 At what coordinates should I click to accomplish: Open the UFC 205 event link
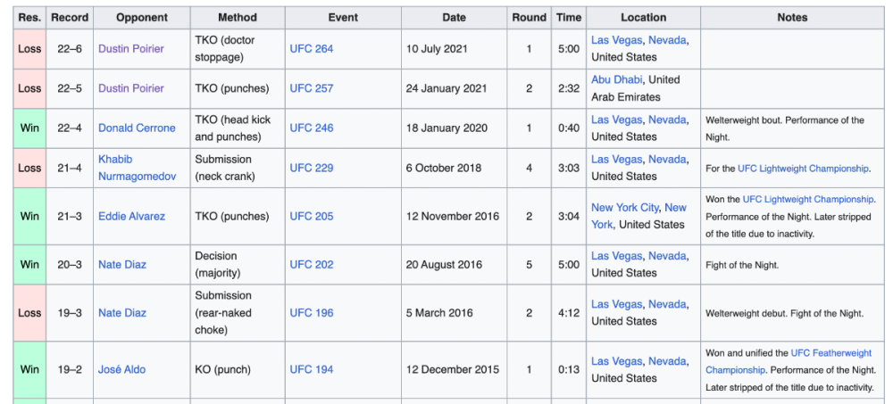pos(312,216)
